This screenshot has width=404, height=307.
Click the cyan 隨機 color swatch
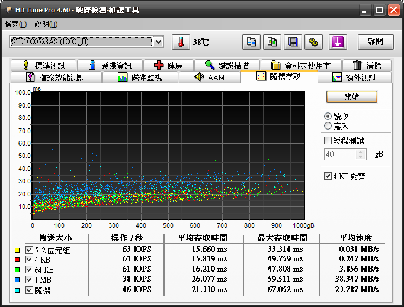tap(17, 290)
